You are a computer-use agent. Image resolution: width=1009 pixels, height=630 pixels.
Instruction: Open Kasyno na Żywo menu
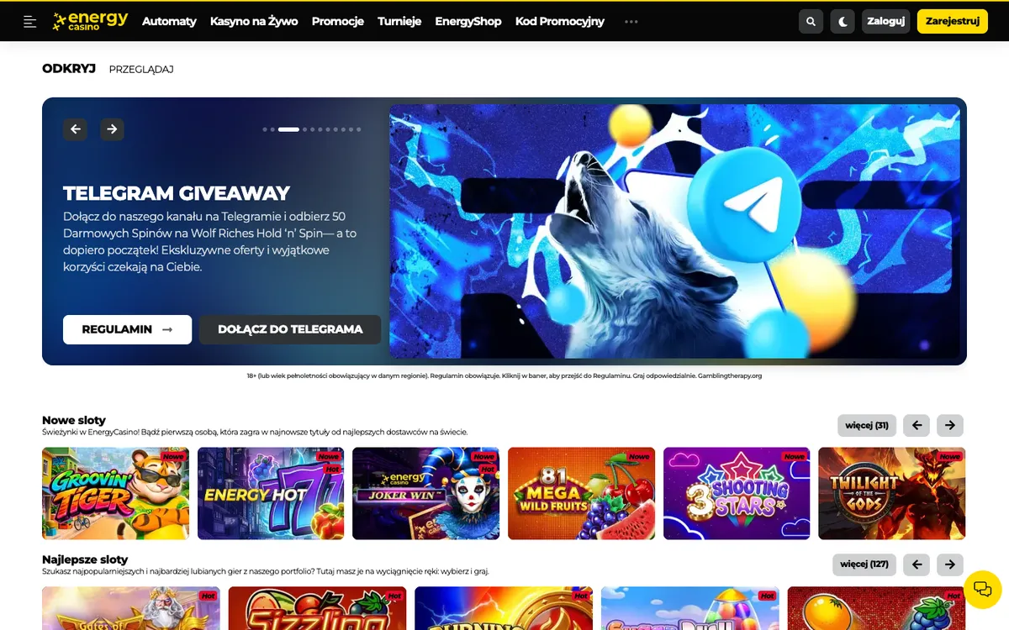tap(254, 22)
